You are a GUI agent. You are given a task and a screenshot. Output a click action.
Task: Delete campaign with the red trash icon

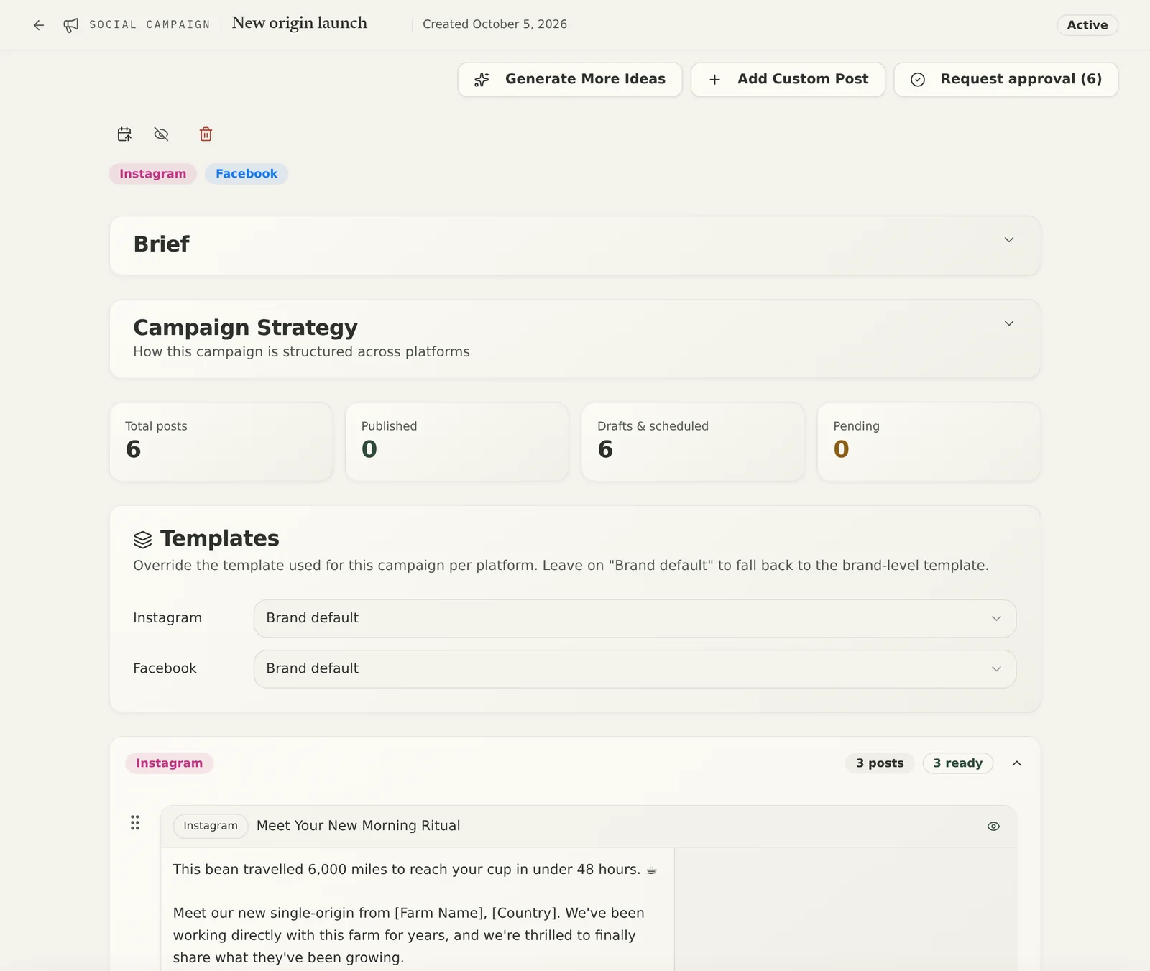point(206,134)
